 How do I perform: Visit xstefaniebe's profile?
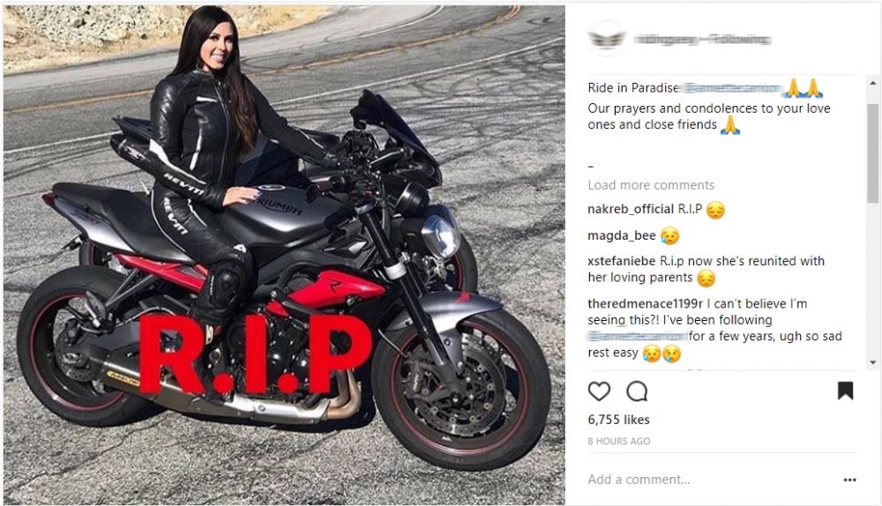(622, 261)
